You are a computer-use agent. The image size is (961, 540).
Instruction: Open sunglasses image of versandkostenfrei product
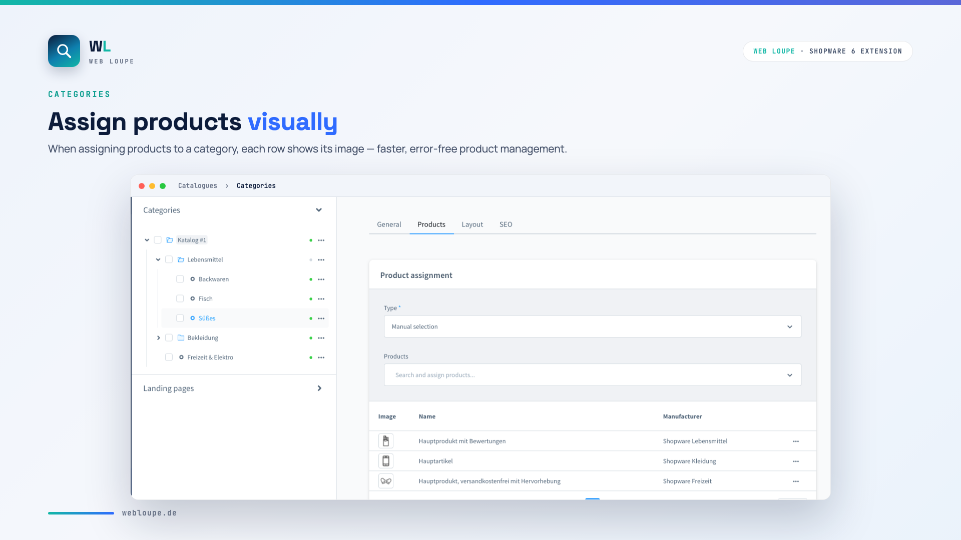386,481
